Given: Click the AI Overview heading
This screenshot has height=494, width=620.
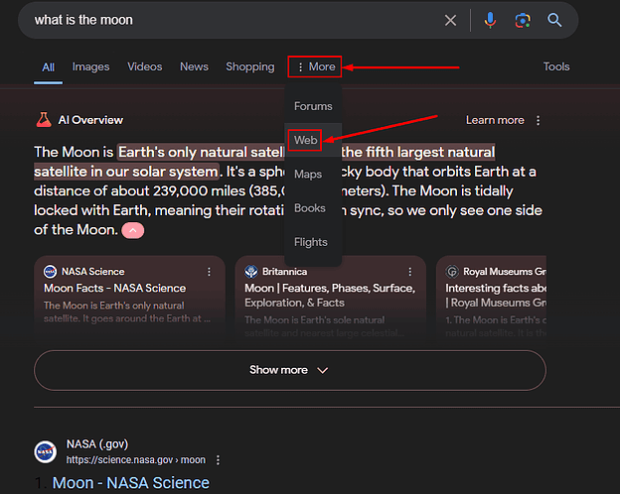Looking at the screenshot, I should 90,120.
